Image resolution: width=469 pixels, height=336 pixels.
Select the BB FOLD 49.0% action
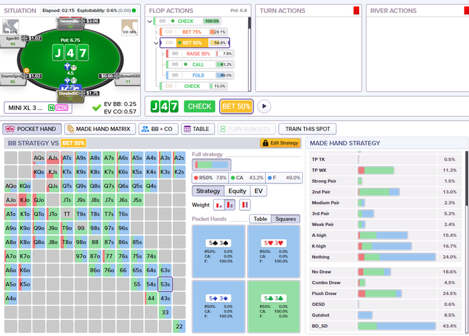200,75
